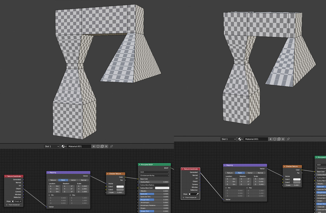
Task: Open Slot 1 dropdown in left node editor
Action: [52, 146]
